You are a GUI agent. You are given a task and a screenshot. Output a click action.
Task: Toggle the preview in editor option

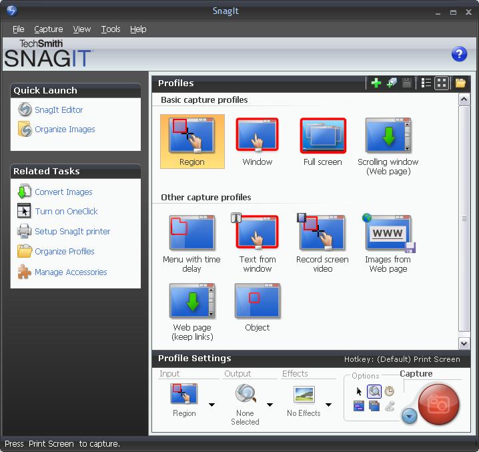(x=374, y=391)
